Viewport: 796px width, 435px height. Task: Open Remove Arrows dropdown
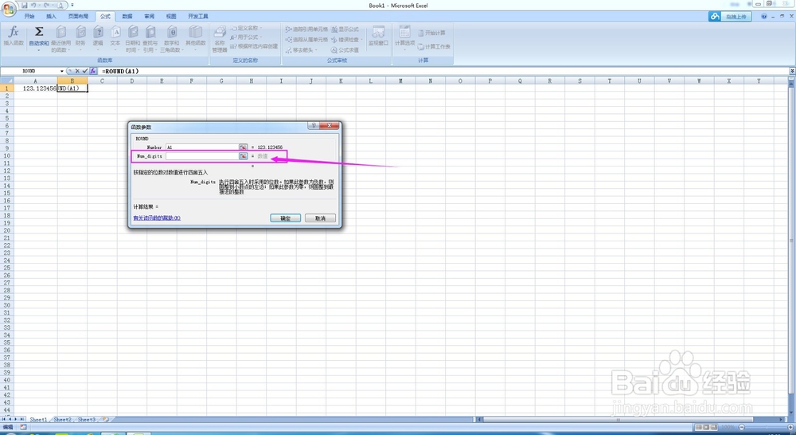click(302, 50)
